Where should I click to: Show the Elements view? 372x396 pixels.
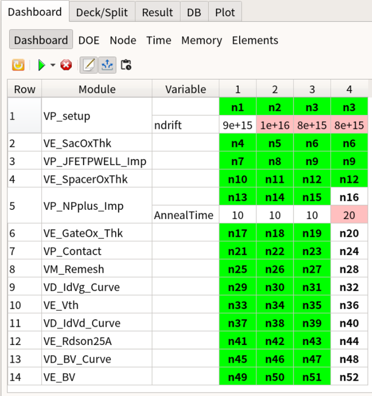pos(255,40)
